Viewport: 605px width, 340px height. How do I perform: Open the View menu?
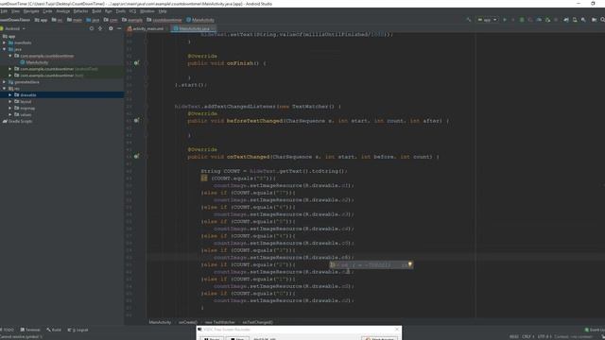15,11
